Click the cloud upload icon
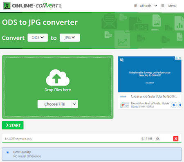Image resolution: width=184 pixels, height=162 pixels. pos(58,77)
